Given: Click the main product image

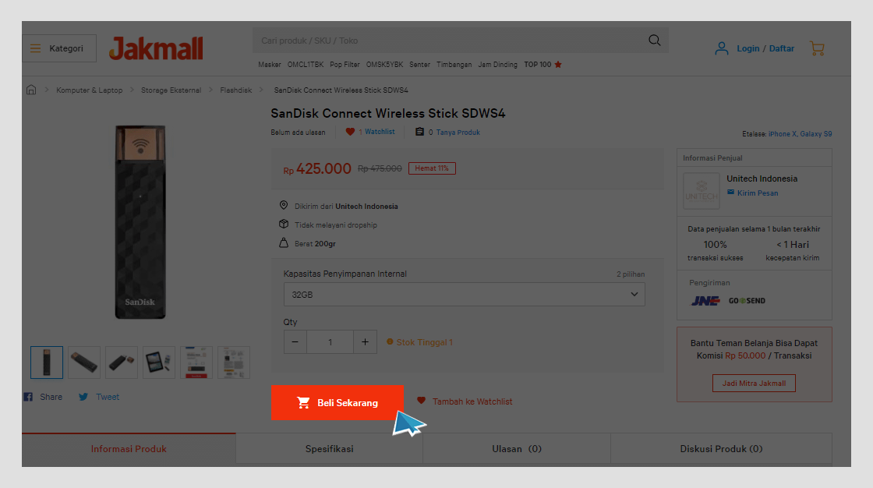Looking at the screenshot, I should [x=140, y=221].
